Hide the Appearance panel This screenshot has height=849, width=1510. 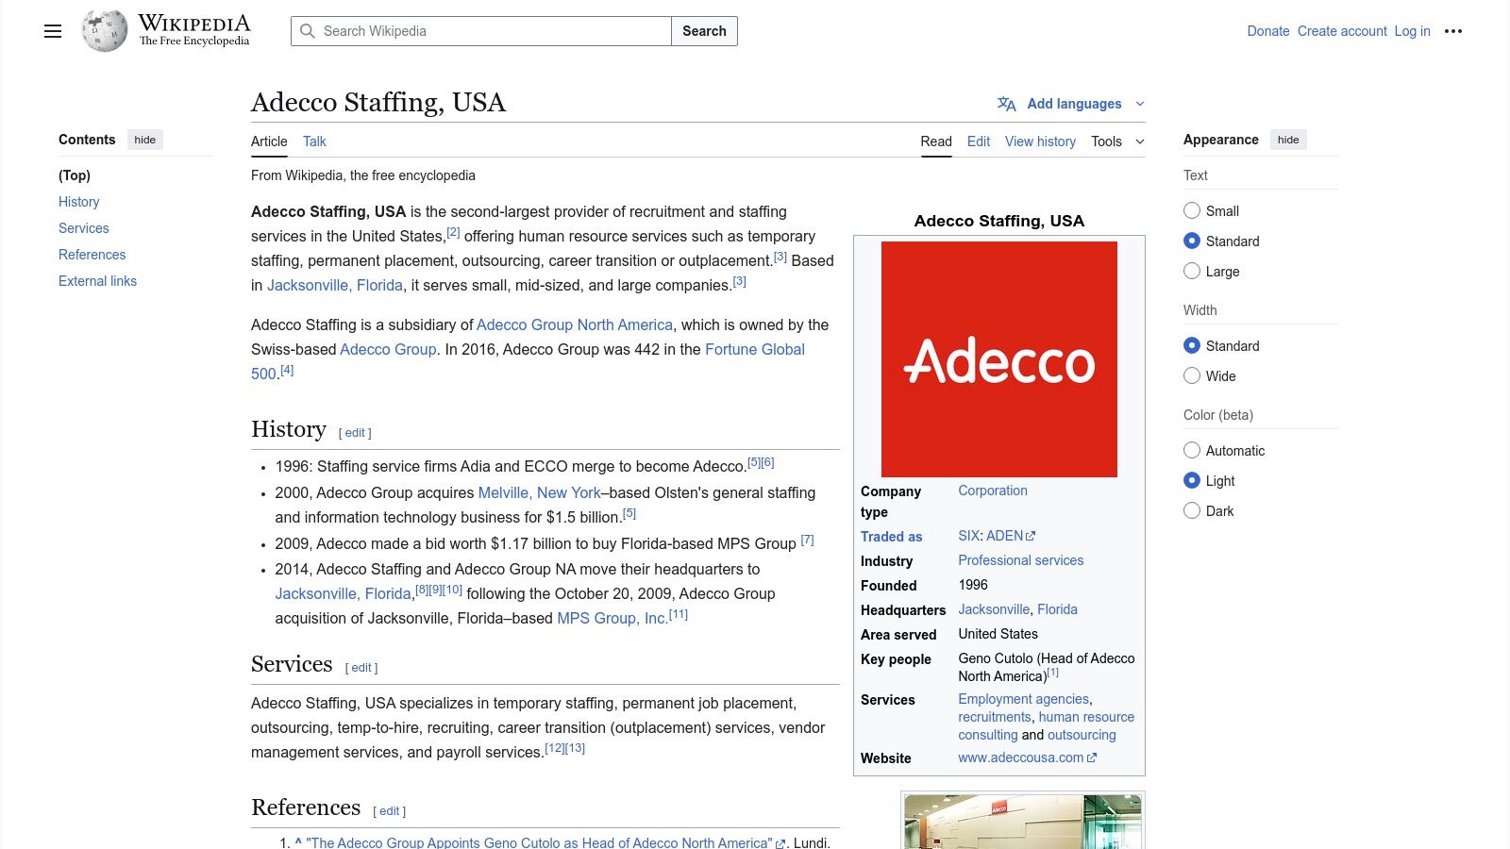(1288, 140)
